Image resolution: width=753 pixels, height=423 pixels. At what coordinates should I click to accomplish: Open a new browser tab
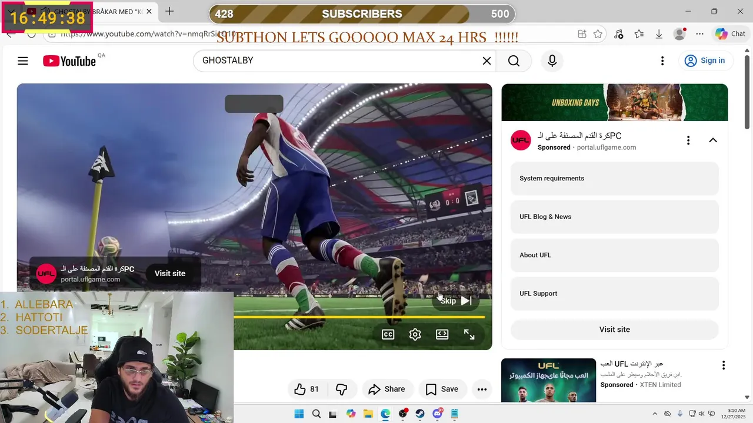(169, 11)
